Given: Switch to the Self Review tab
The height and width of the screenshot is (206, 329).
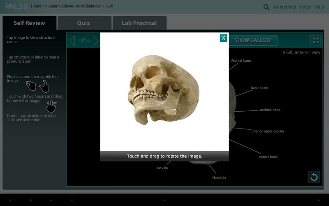Looking at the screenshot, I should tap(29, 23).
